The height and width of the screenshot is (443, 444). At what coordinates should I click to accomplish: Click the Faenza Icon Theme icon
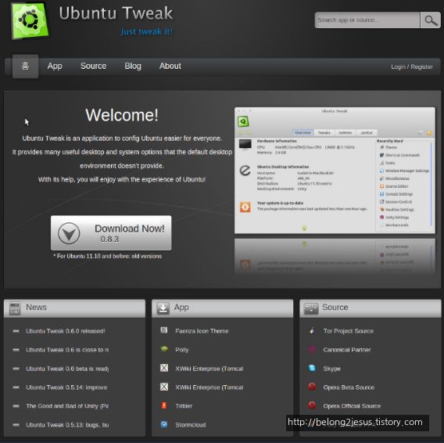click(164, 330)
